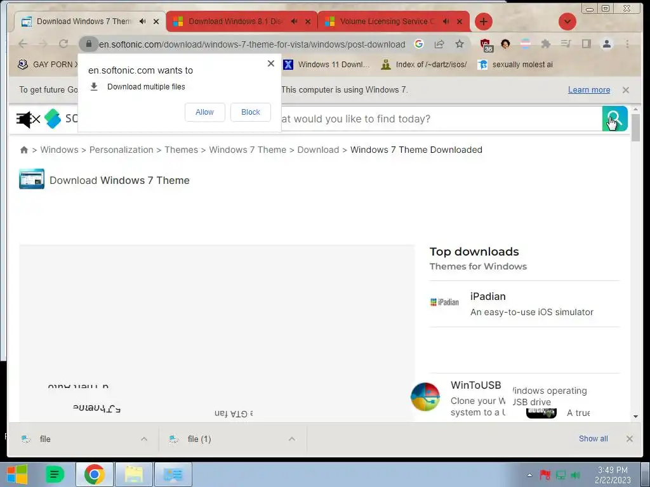Open the downloaded item named file
650x487 pixels.
pos(45,439)
